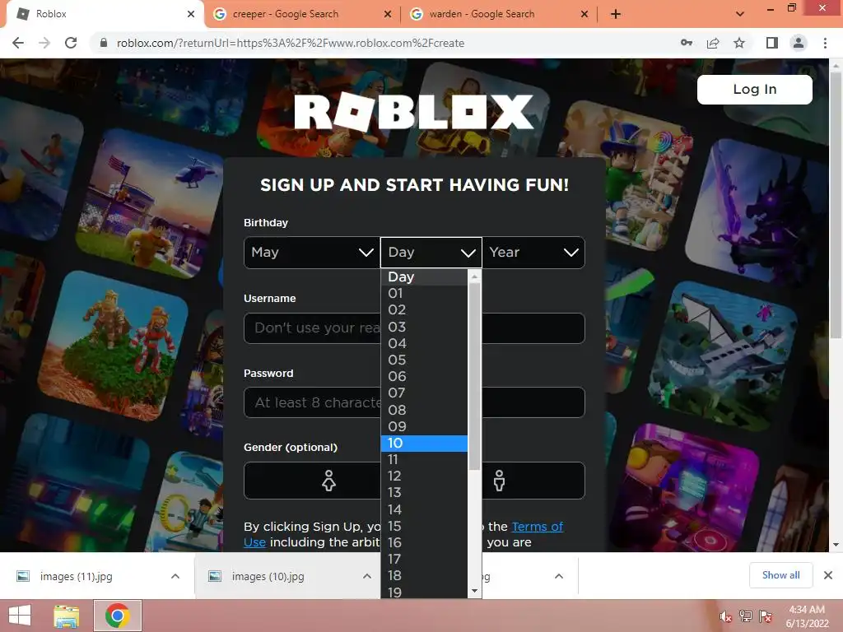
Task: Bookmark this page with the star
Action: (x=739, y=43)
